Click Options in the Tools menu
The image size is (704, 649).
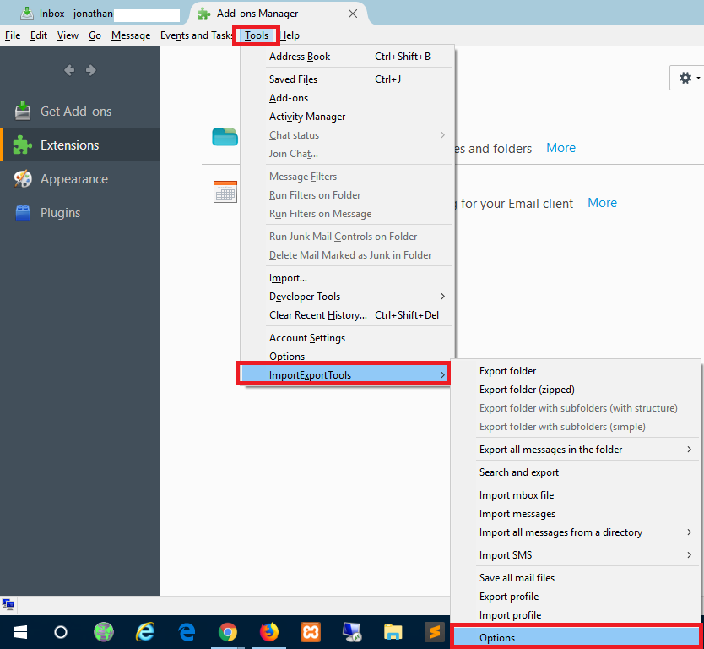point(348,356)
